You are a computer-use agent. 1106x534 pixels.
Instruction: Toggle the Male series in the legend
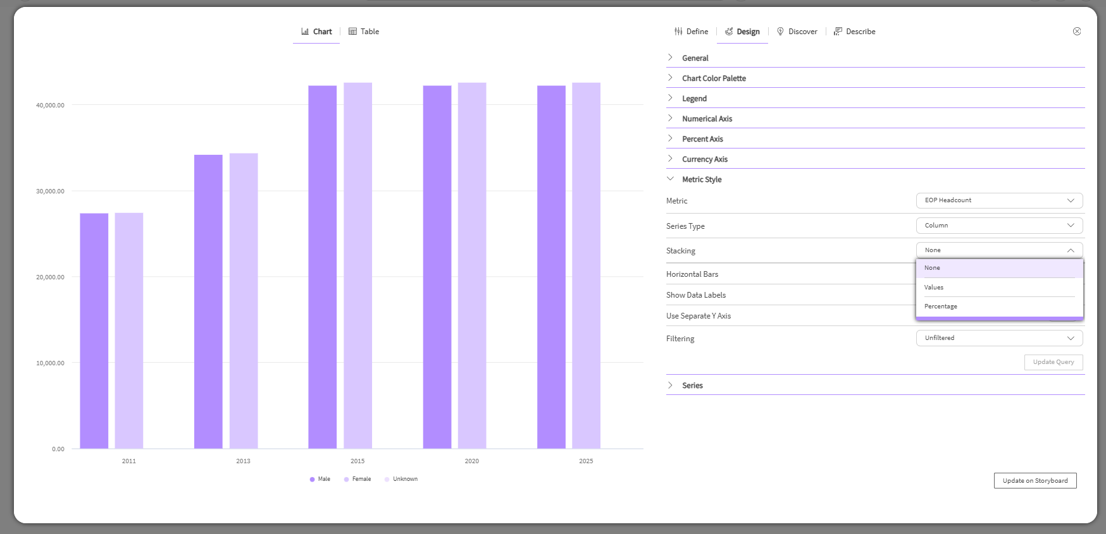point(320,479)
